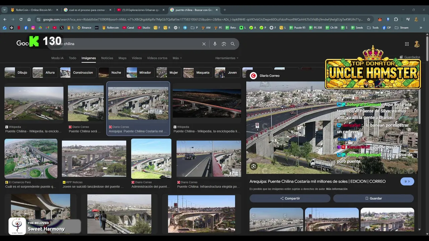Open the Chrome extensions puzzle menu

point(396,19)
